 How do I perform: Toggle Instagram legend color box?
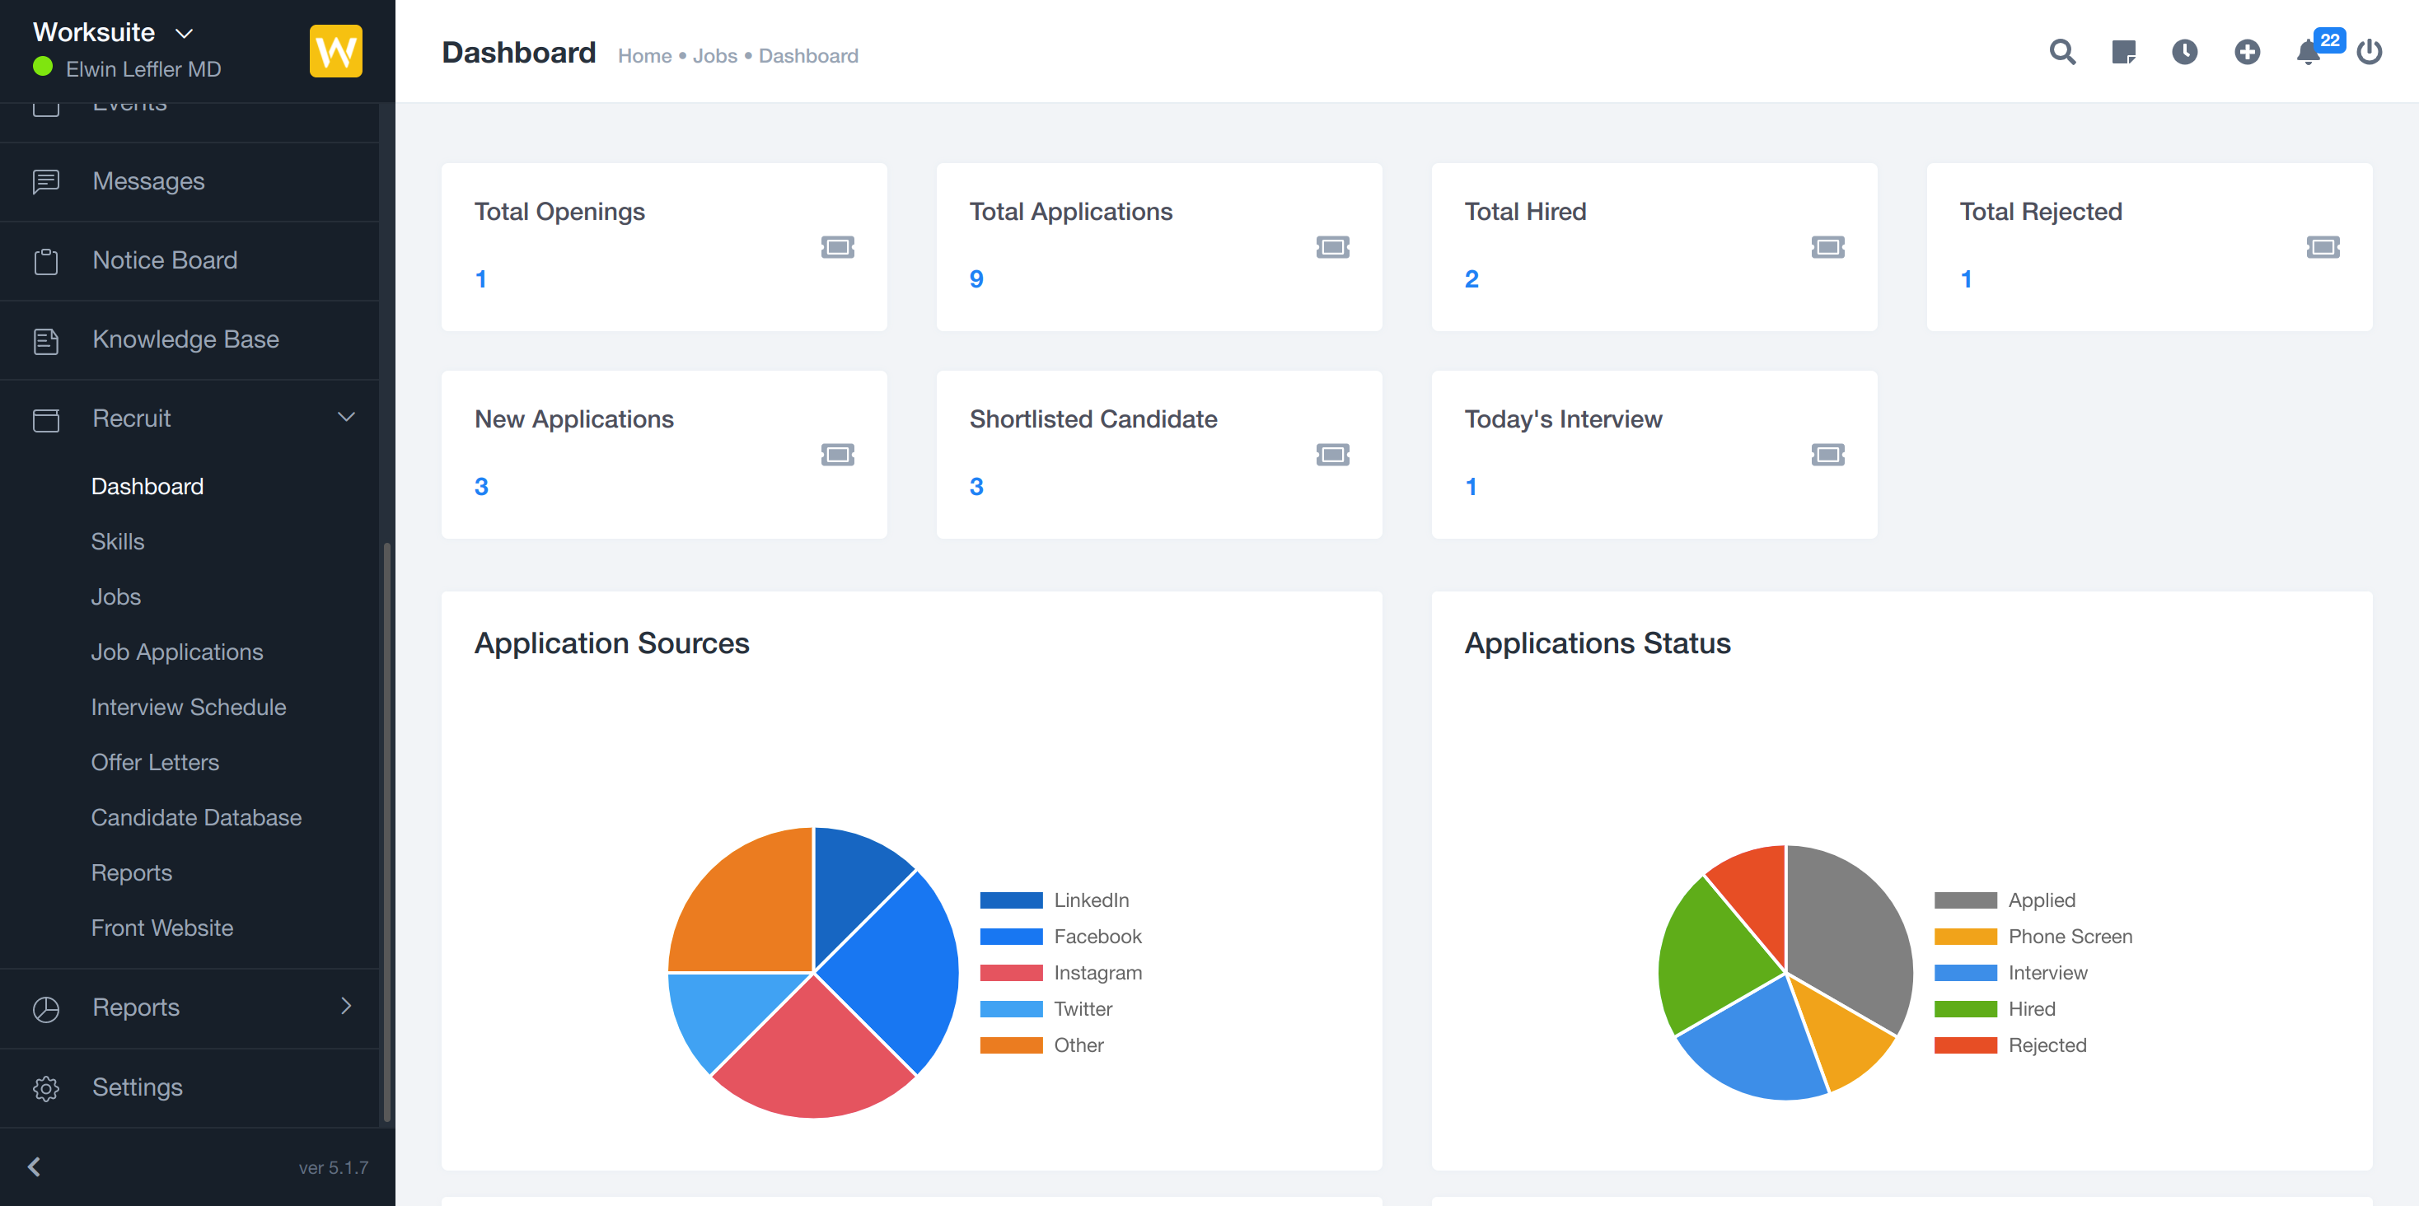tap(1010, 972)
